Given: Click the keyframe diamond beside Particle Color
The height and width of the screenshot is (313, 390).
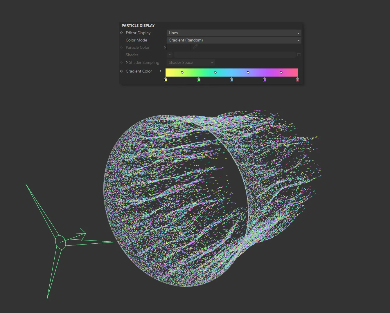Looking at the screenshot, I should click(x=121, y=47).
